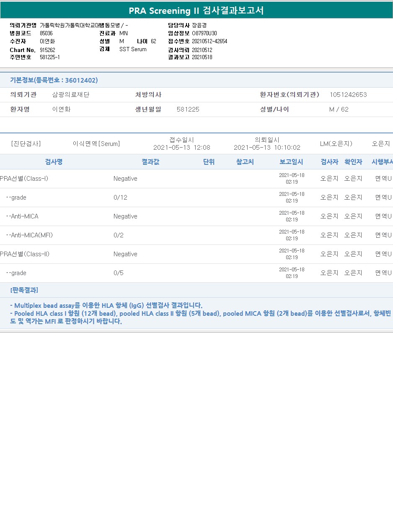Select request time 2021-05-13 10:10:02
Screen dimensions: 393x520
click(267, 148)
